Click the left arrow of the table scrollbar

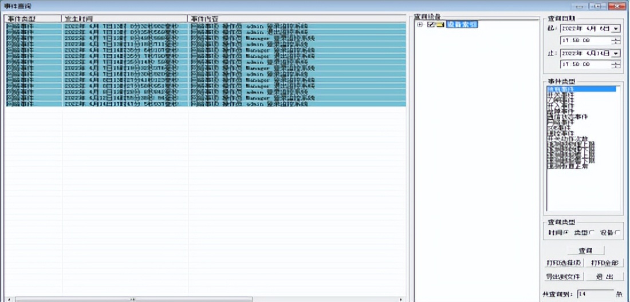9,300
